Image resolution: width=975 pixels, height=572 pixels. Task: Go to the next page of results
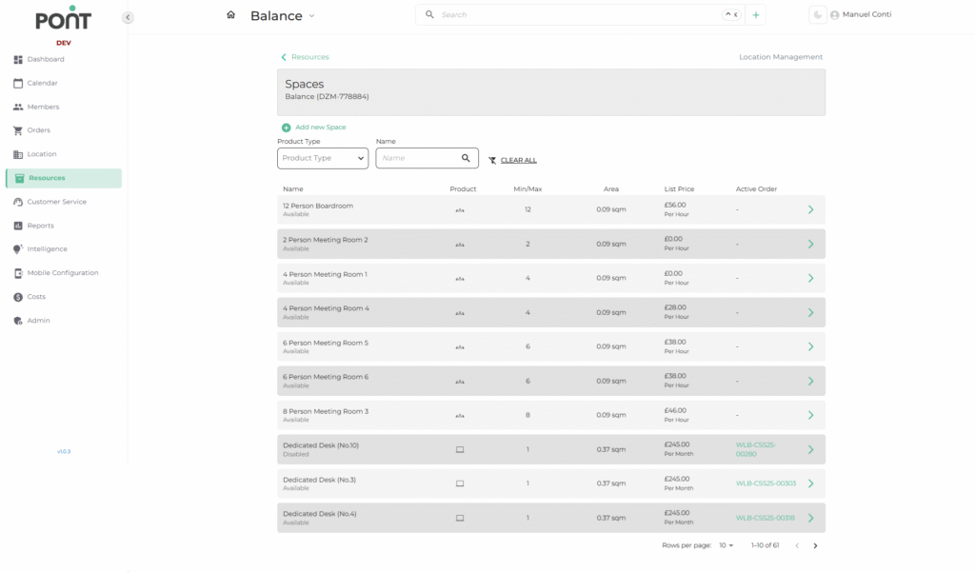(815, 545)
